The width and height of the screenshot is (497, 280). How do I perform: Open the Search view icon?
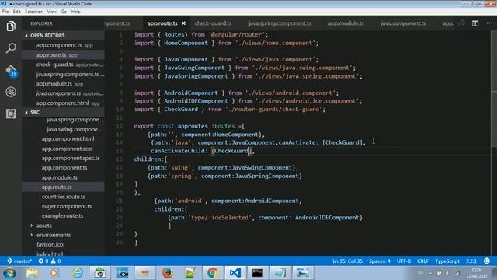pos(11,48)
